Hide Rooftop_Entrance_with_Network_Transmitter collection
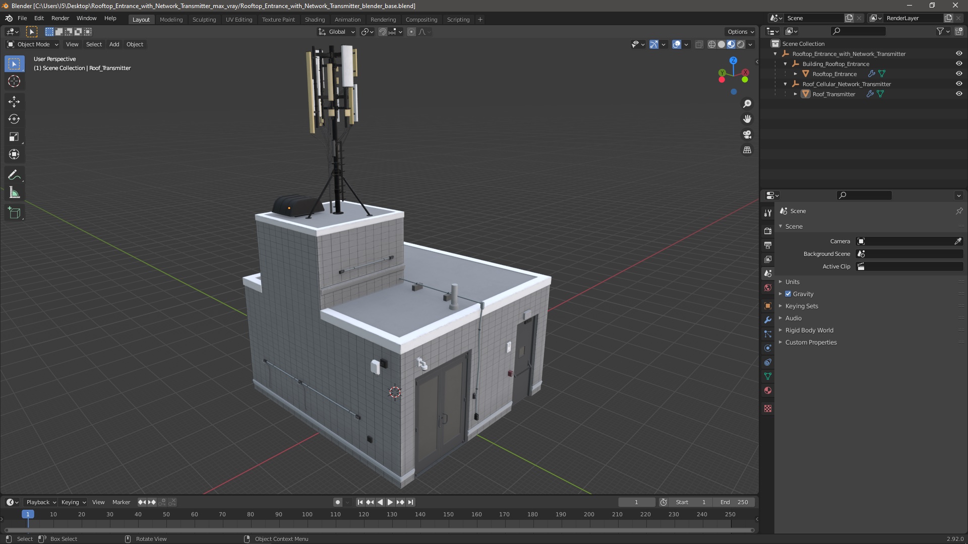 pyautogui.click(x=959, y=53)
